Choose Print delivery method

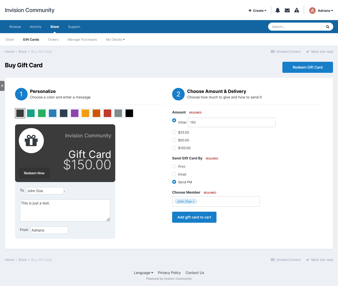coord(174,166)
